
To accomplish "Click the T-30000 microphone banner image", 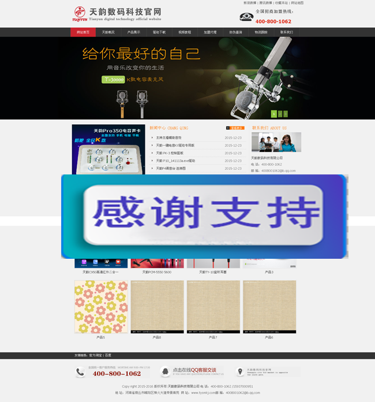I will (187, 78).
